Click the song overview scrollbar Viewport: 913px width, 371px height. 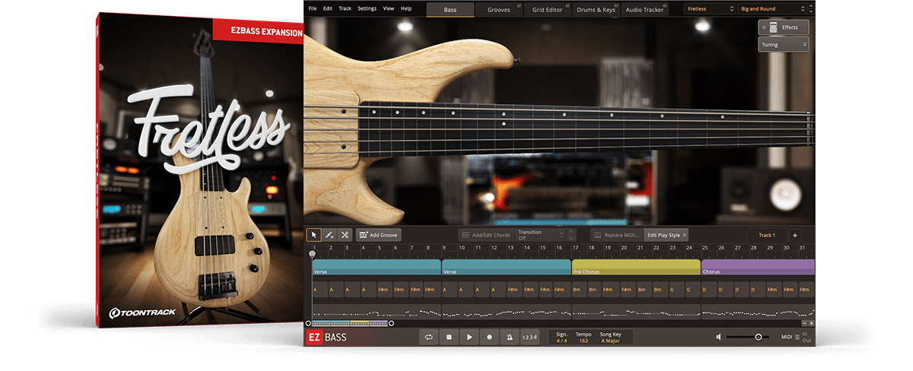(x=349, y=323)
